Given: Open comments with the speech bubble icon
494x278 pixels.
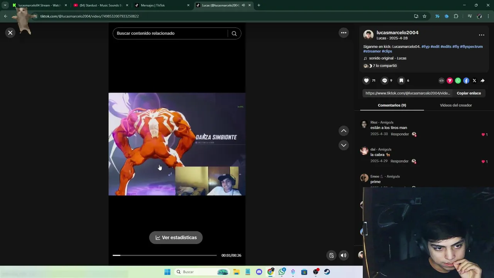Looking at the screenshot, I should click(x=384, y=81).
